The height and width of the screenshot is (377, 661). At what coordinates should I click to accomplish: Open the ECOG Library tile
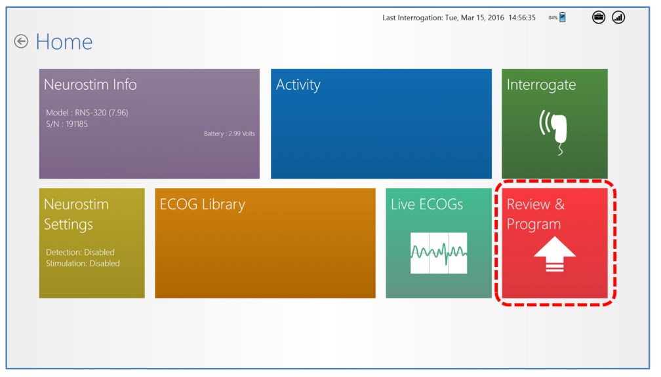[265, 243]
